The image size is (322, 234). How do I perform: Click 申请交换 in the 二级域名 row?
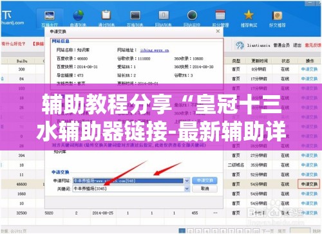point(309,165)
